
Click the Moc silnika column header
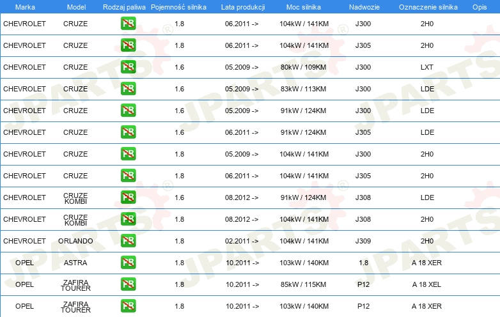304,6
